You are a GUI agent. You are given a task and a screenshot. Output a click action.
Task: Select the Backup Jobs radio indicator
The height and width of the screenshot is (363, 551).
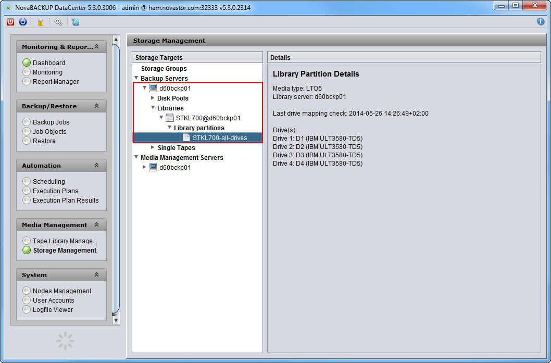(x=27, y=122)
